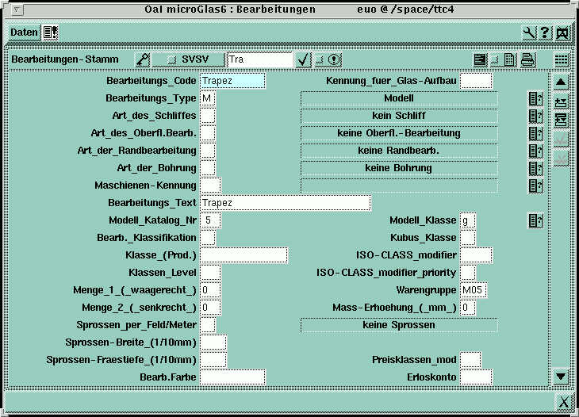Click the eraser icon beside Bearbeitungen-Stamm
The height and width of the screenshot is (417, 579).
(x=142, y=59)
